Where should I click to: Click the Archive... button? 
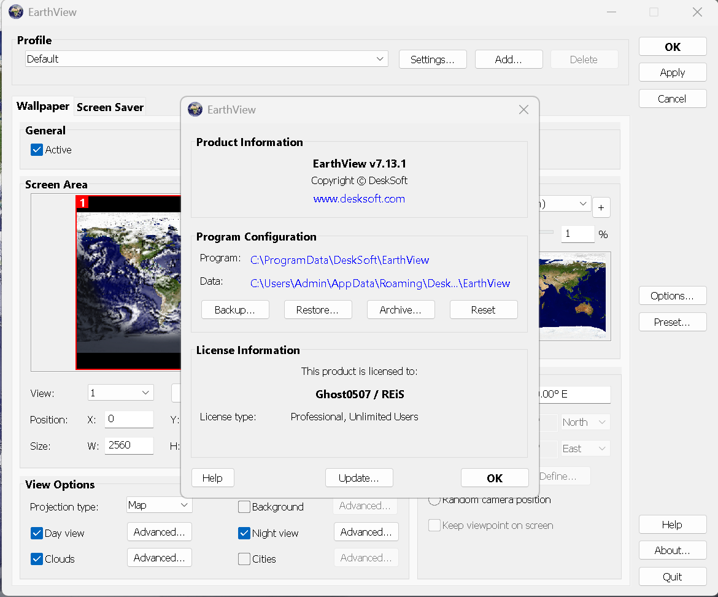tap(401, 310)
